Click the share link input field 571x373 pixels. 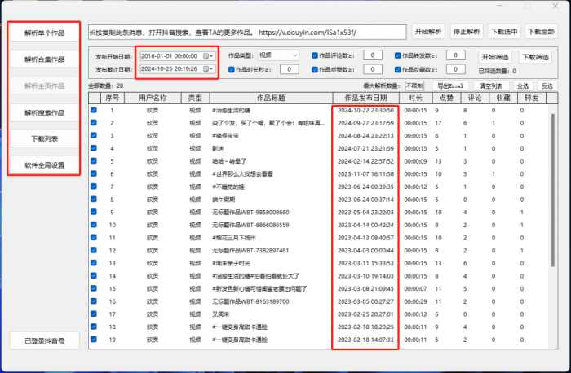click(246, 33)
